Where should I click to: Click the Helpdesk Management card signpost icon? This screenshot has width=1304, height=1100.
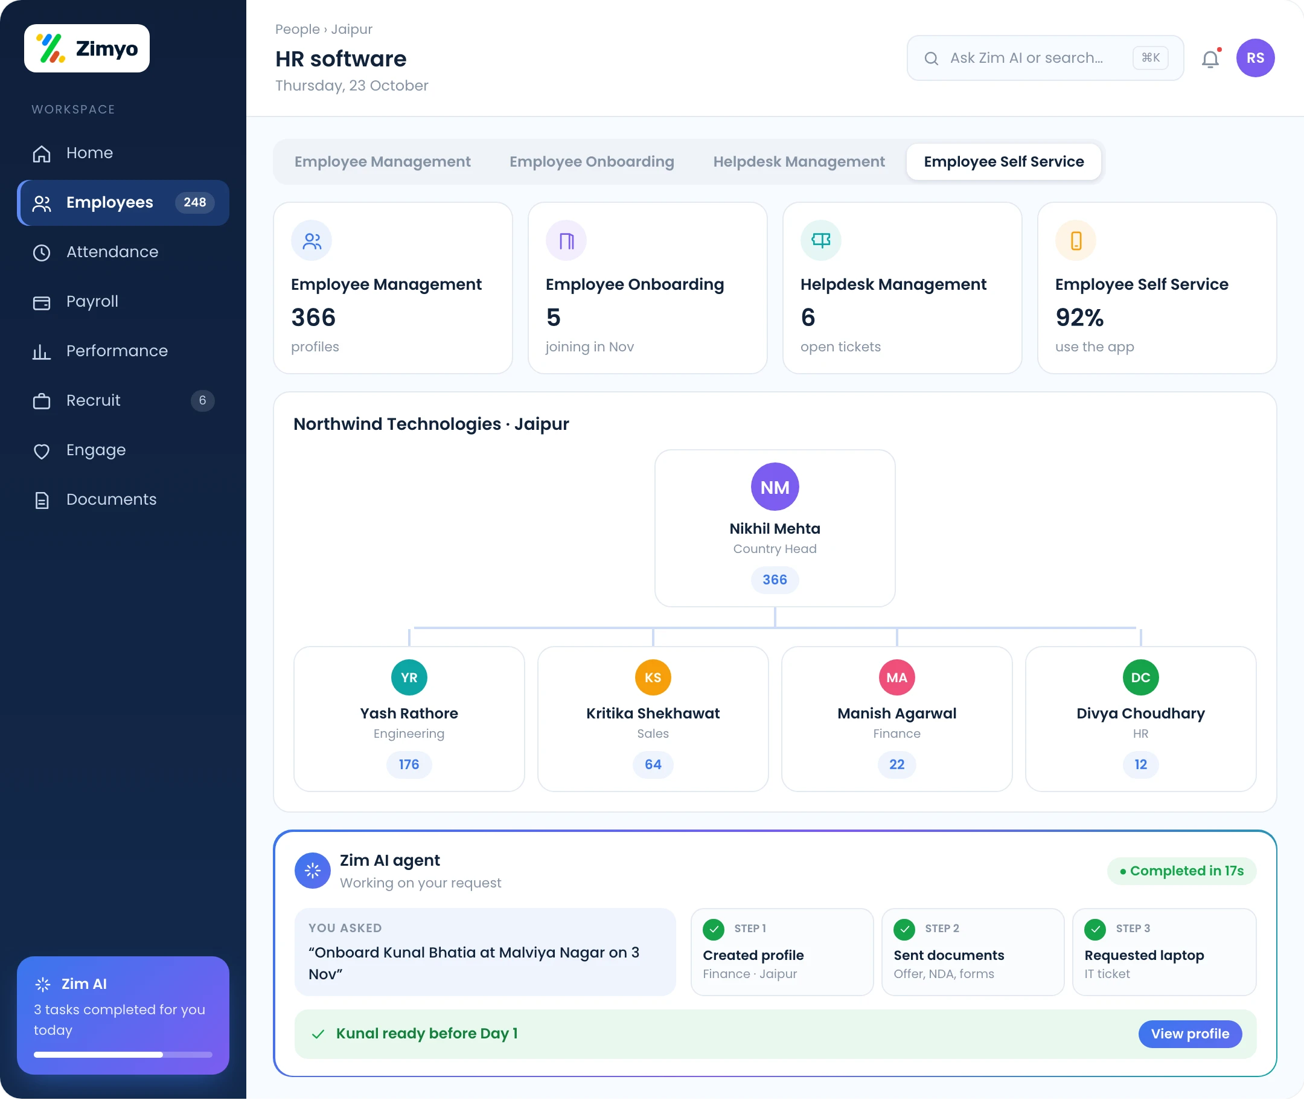click(x=820, y=241)
